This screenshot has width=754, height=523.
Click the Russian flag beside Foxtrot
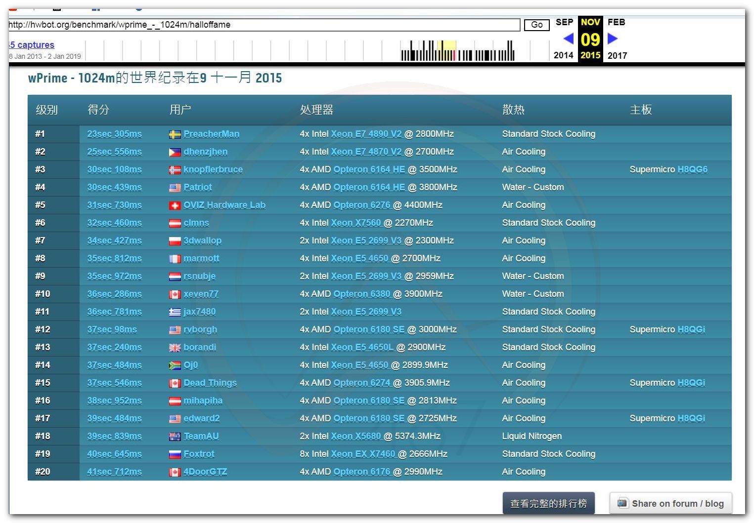(175, 454)
